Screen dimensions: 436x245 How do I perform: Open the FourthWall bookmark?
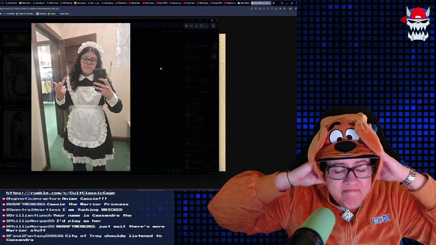(x=9, y=14)
